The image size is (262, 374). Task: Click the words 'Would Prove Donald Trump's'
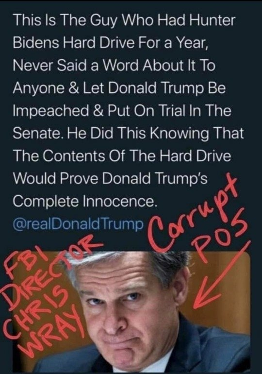pos(110,179)
